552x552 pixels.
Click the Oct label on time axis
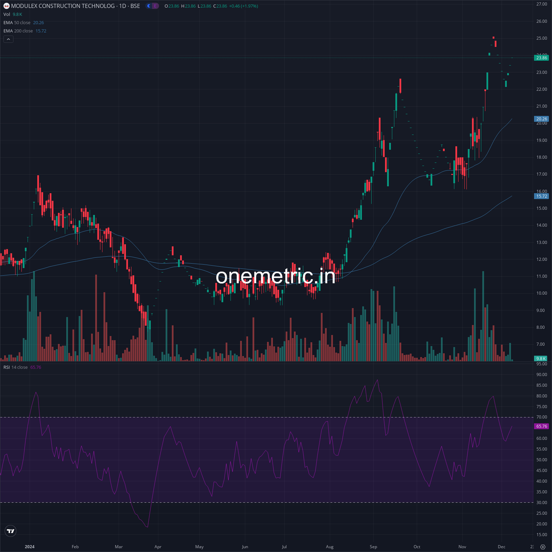[417, 547]
